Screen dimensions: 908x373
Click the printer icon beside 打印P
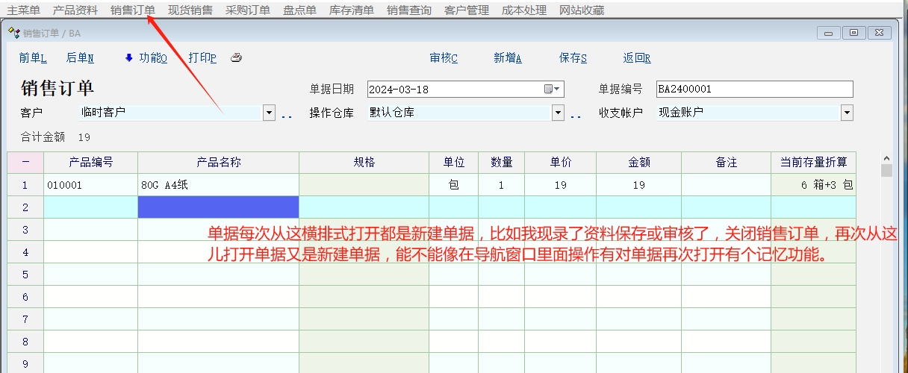tap(236, 58)
